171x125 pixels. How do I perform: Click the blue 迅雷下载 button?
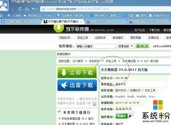coord(77,85)
